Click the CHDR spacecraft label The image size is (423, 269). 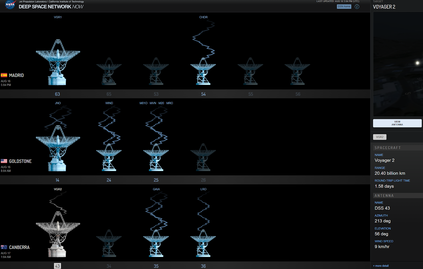[x=203, y=17]
